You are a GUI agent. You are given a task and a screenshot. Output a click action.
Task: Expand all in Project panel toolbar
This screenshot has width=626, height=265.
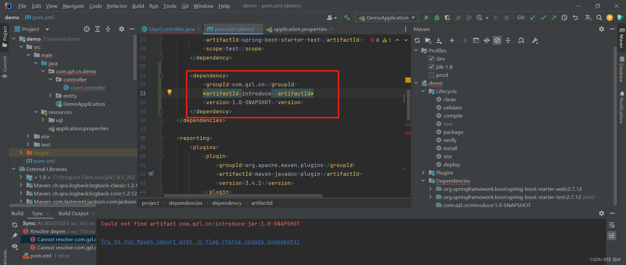pos(97,29)
